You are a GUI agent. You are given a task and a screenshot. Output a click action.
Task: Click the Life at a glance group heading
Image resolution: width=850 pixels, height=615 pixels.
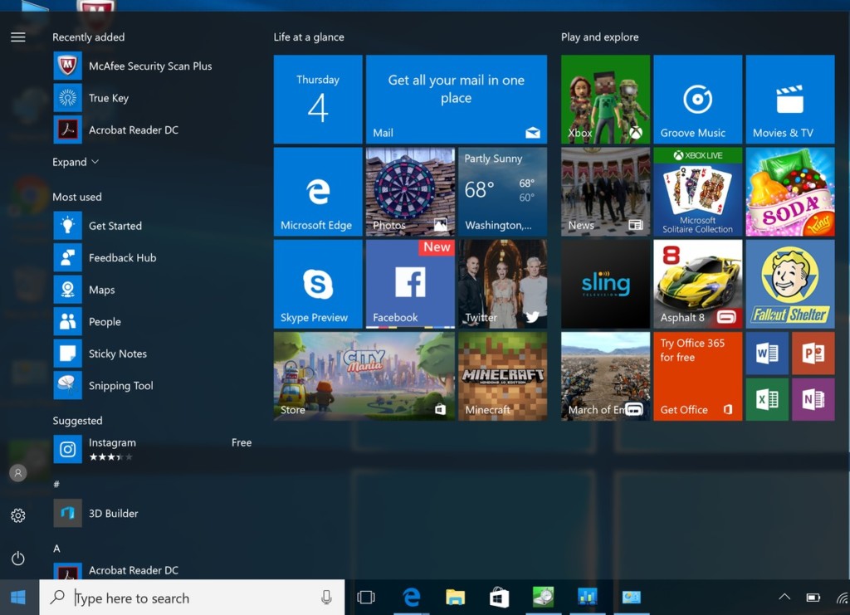[309, 37]
